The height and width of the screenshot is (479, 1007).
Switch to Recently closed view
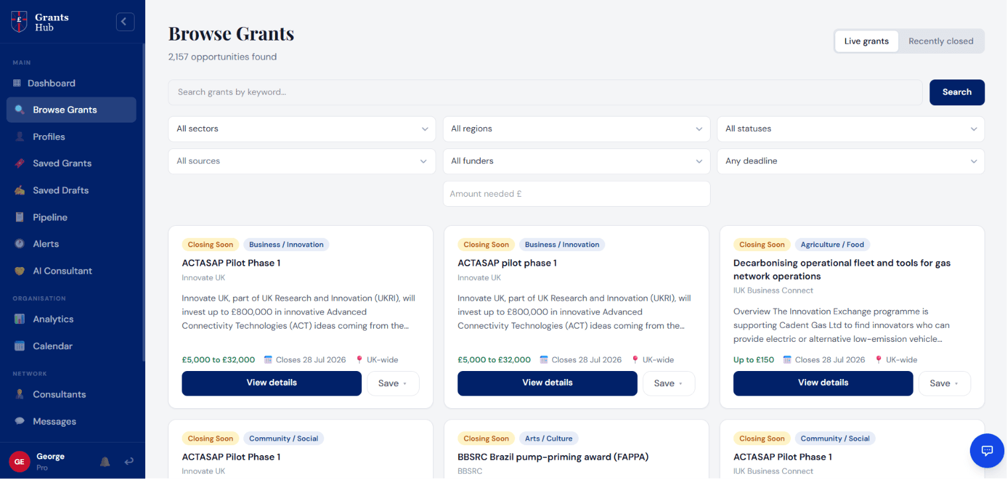[x=941, y=41]
